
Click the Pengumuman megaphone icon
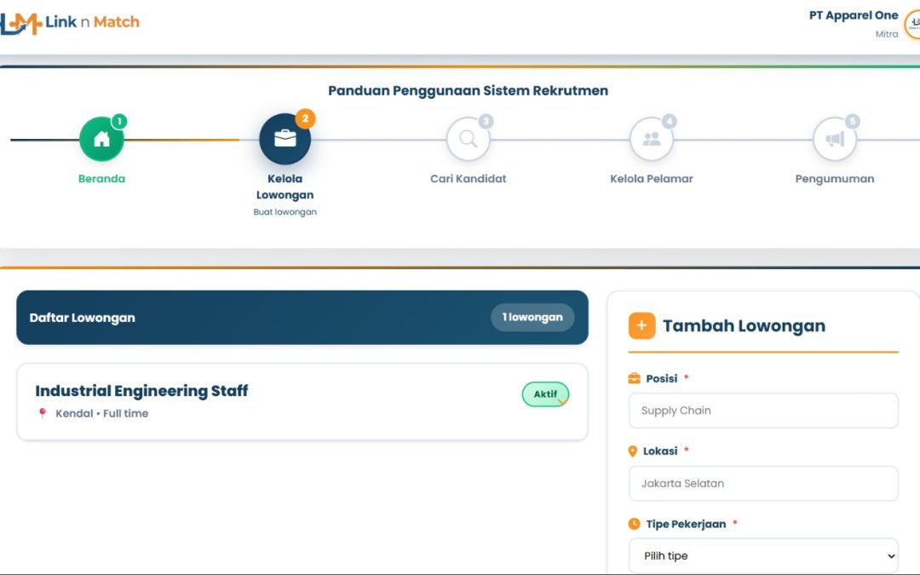point(834,140)
